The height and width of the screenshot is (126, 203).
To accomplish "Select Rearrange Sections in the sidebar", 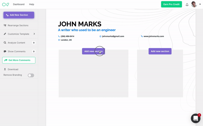I will 18,26.
